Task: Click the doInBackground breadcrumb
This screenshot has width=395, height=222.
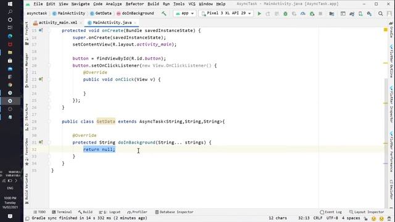Action: pyautogui.click(x=135, y=14)
